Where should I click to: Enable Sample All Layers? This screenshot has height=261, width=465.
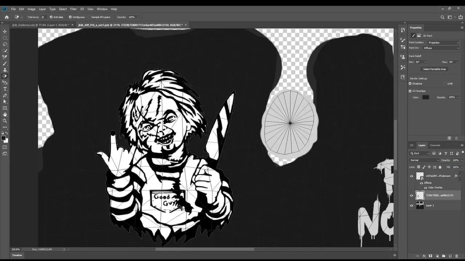(x=89, y=17)
